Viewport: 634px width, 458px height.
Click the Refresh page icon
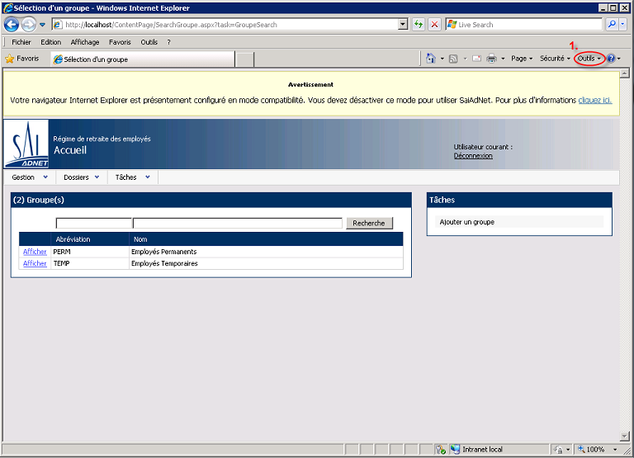pos(419,25)
